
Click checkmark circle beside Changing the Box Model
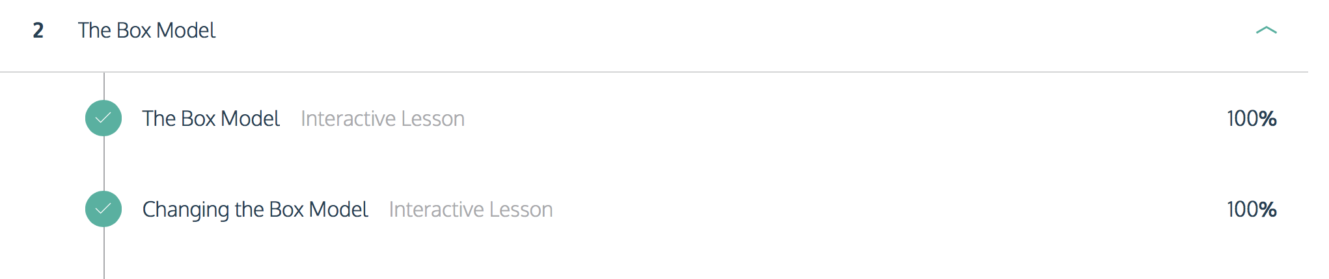coord(103,209)
